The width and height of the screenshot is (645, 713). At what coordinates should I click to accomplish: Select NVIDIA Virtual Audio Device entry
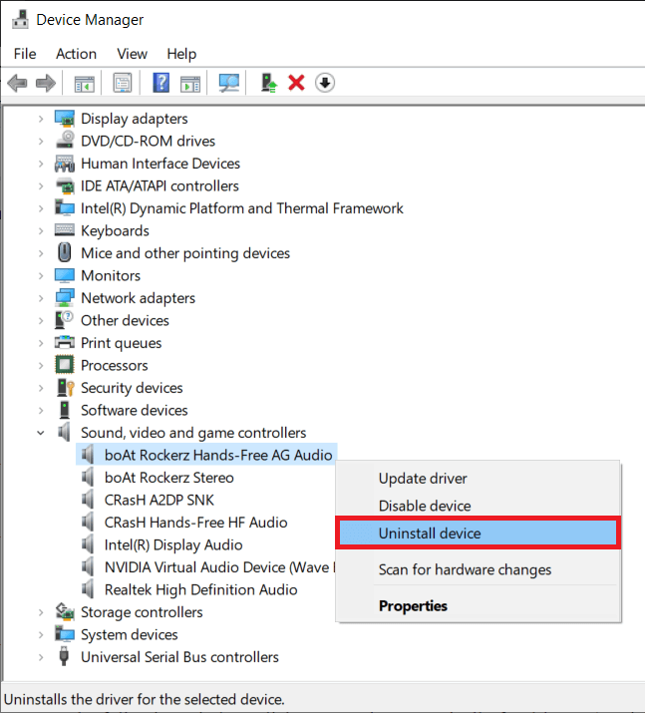tap(219, 567)
